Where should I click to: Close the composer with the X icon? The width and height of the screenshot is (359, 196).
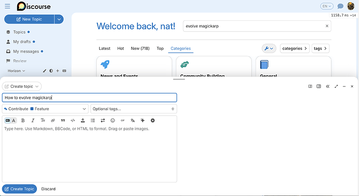pos(352,86)
